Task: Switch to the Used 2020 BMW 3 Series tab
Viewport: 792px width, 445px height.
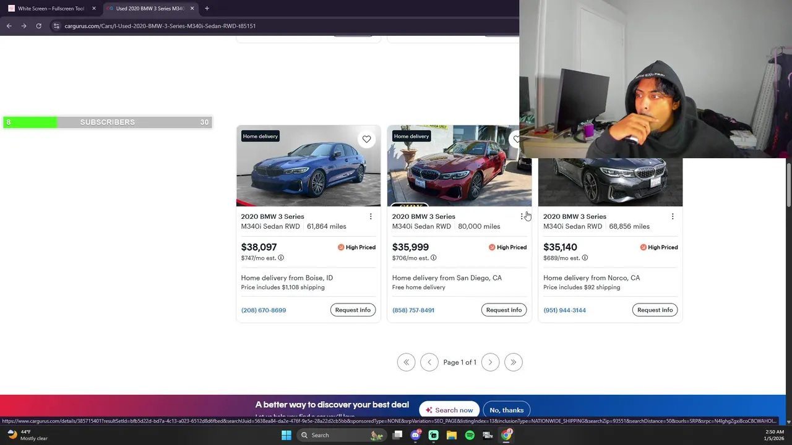Action: (150, 8)
